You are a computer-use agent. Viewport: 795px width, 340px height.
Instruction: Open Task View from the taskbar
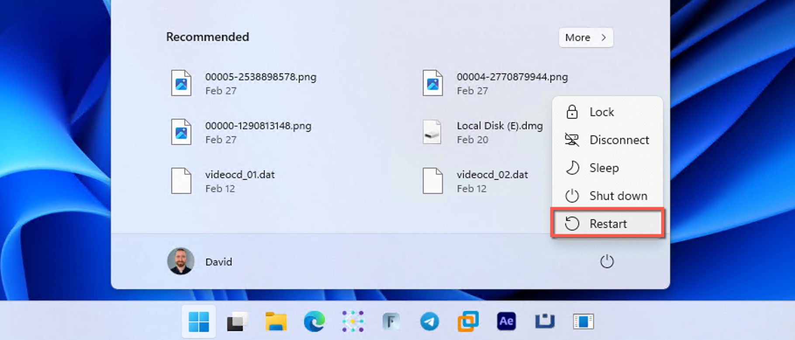pos(237,322)
